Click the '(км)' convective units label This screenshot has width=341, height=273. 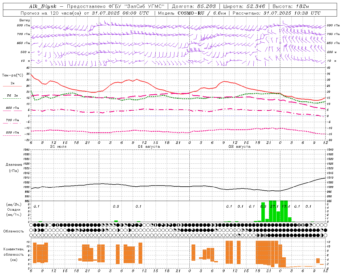(14, 260)
